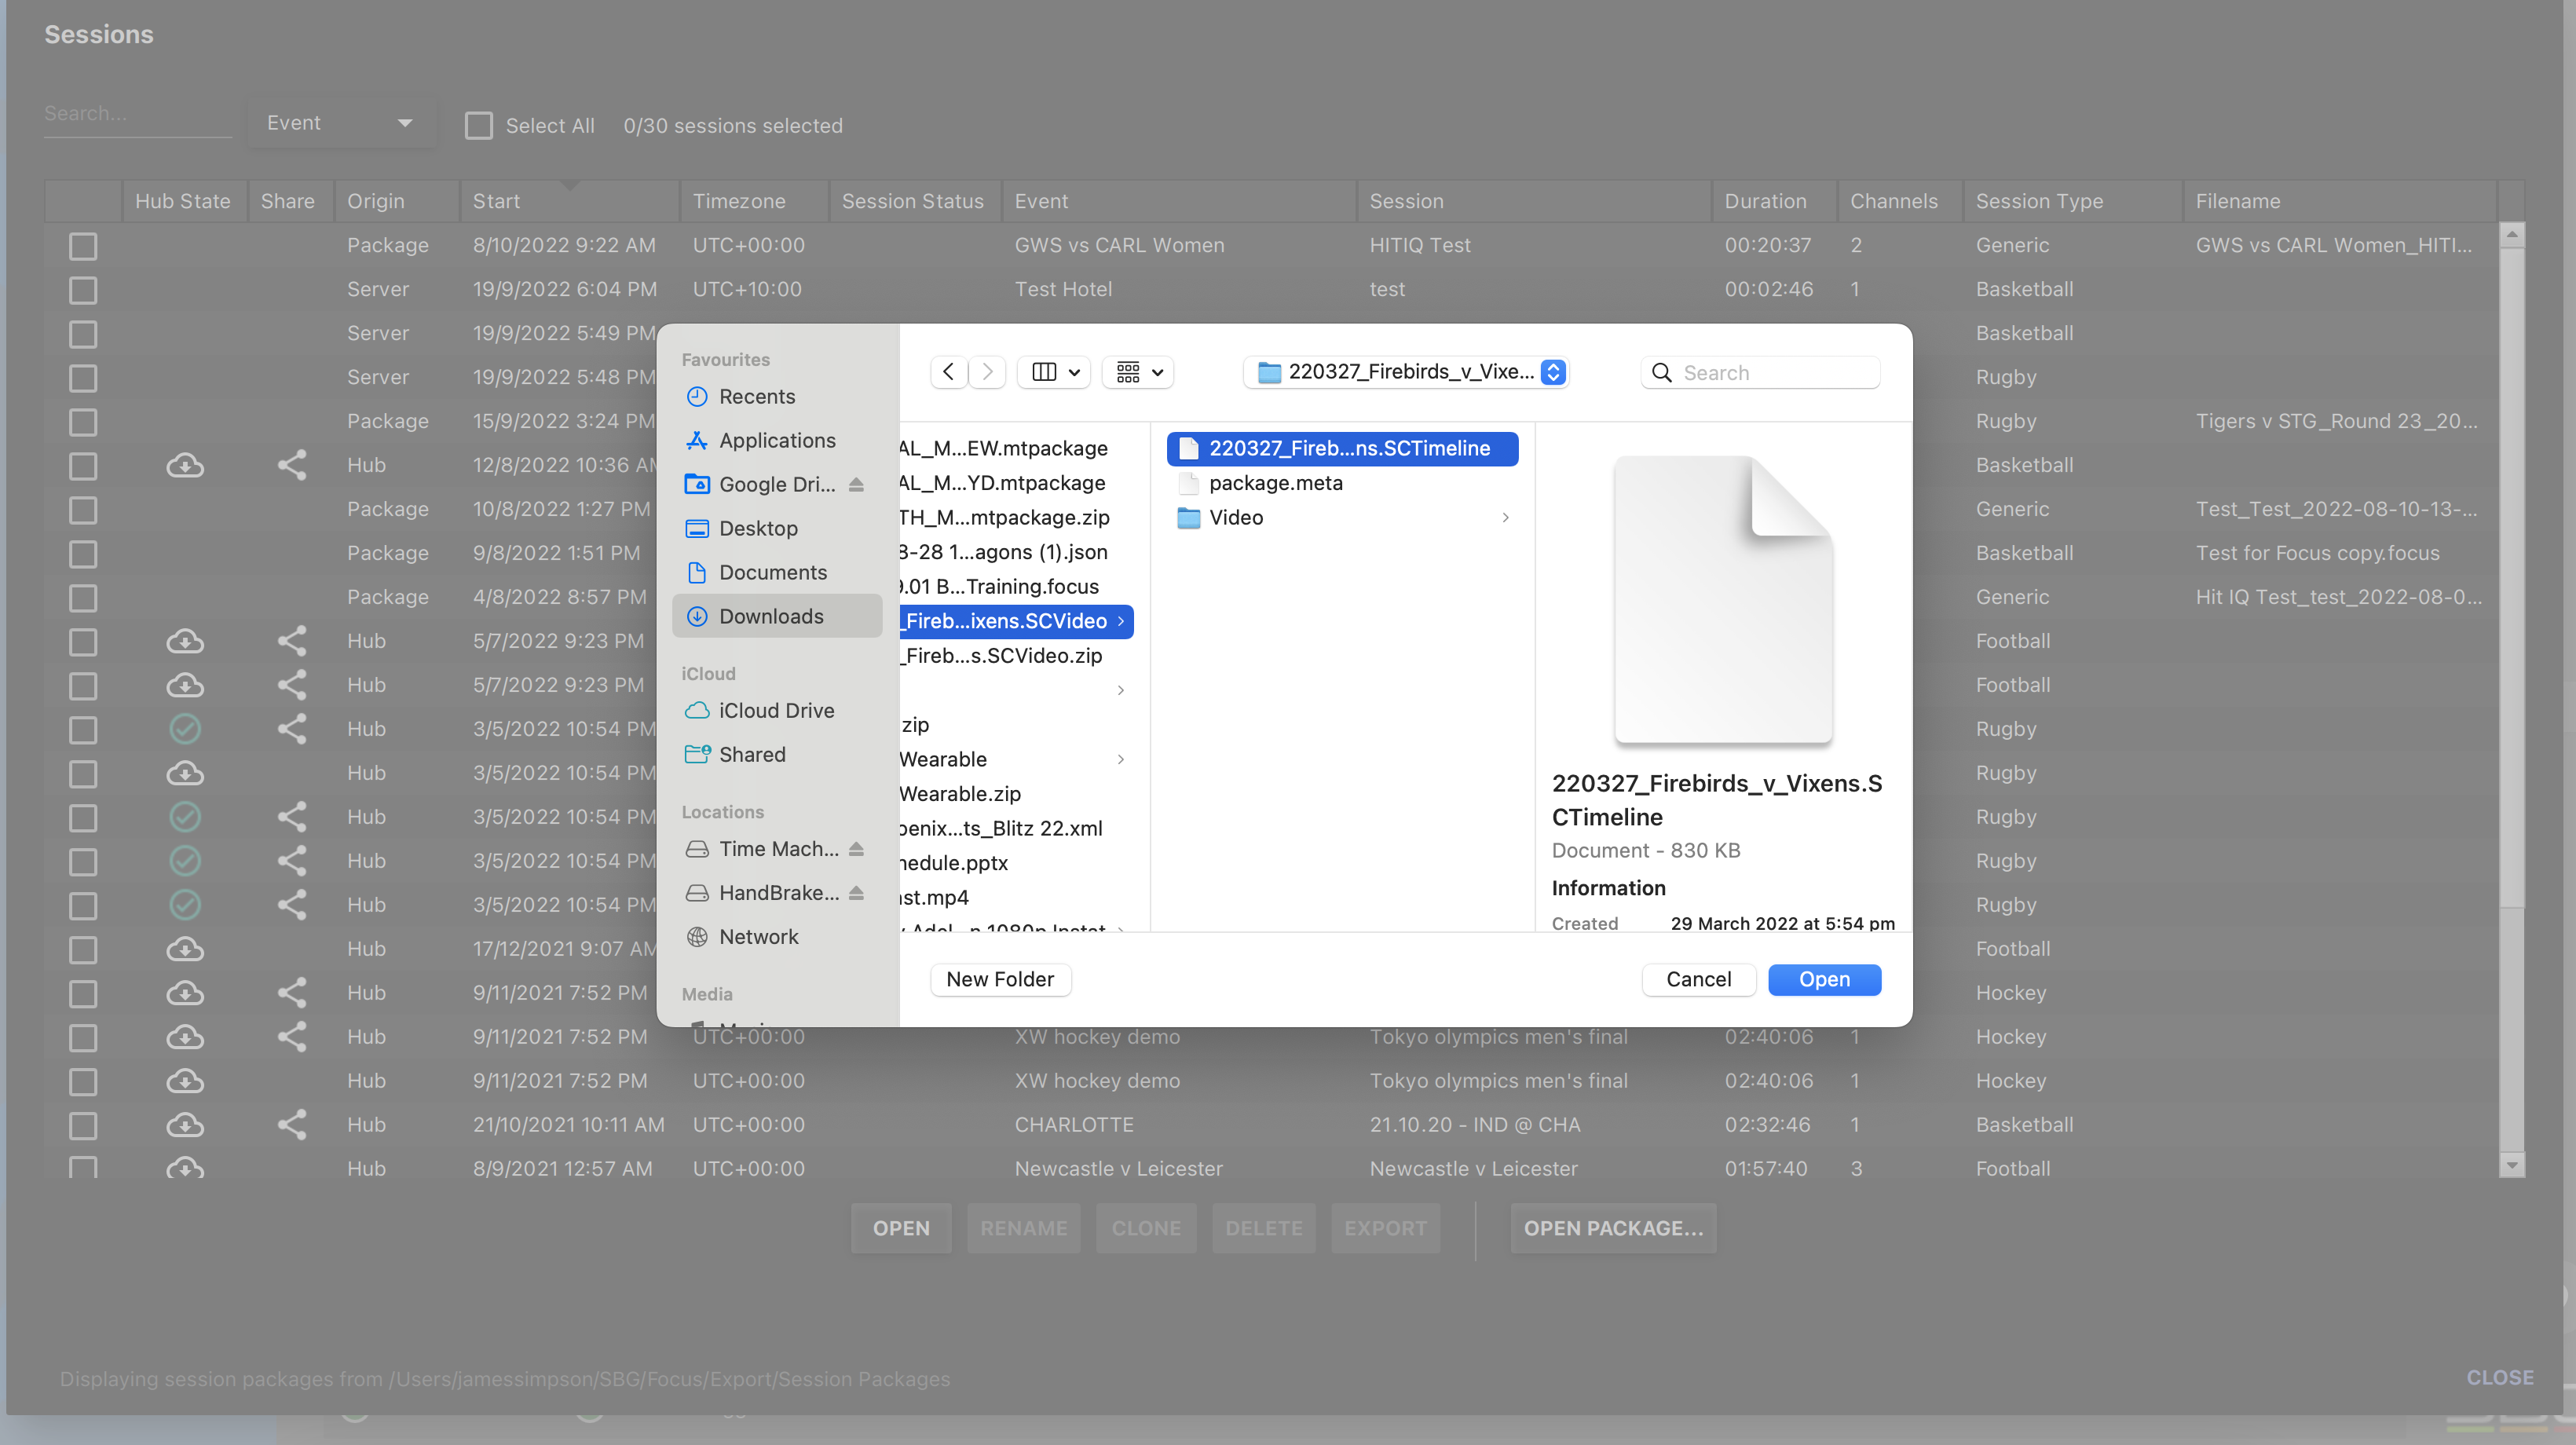Tick the Select All checkbox
This screenshot has height=1445, width=2576.
[479, 125]
